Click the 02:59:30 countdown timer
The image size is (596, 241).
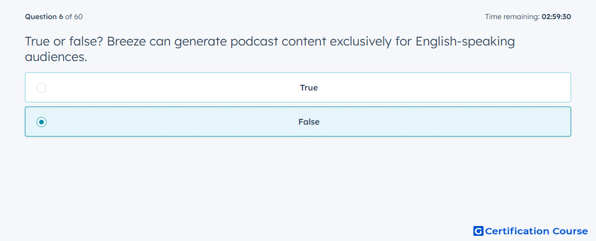click(556, 17)
